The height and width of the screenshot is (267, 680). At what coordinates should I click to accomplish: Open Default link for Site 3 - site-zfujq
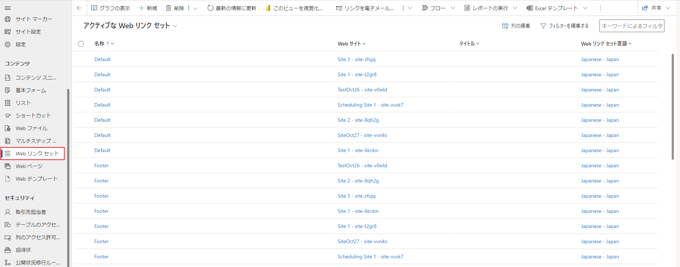[102, 59]
